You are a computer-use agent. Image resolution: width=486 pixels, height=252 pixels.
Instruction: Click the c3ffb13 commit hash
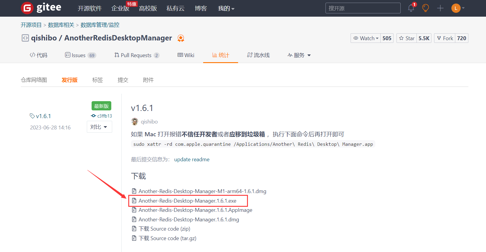(x=104, y=116)
